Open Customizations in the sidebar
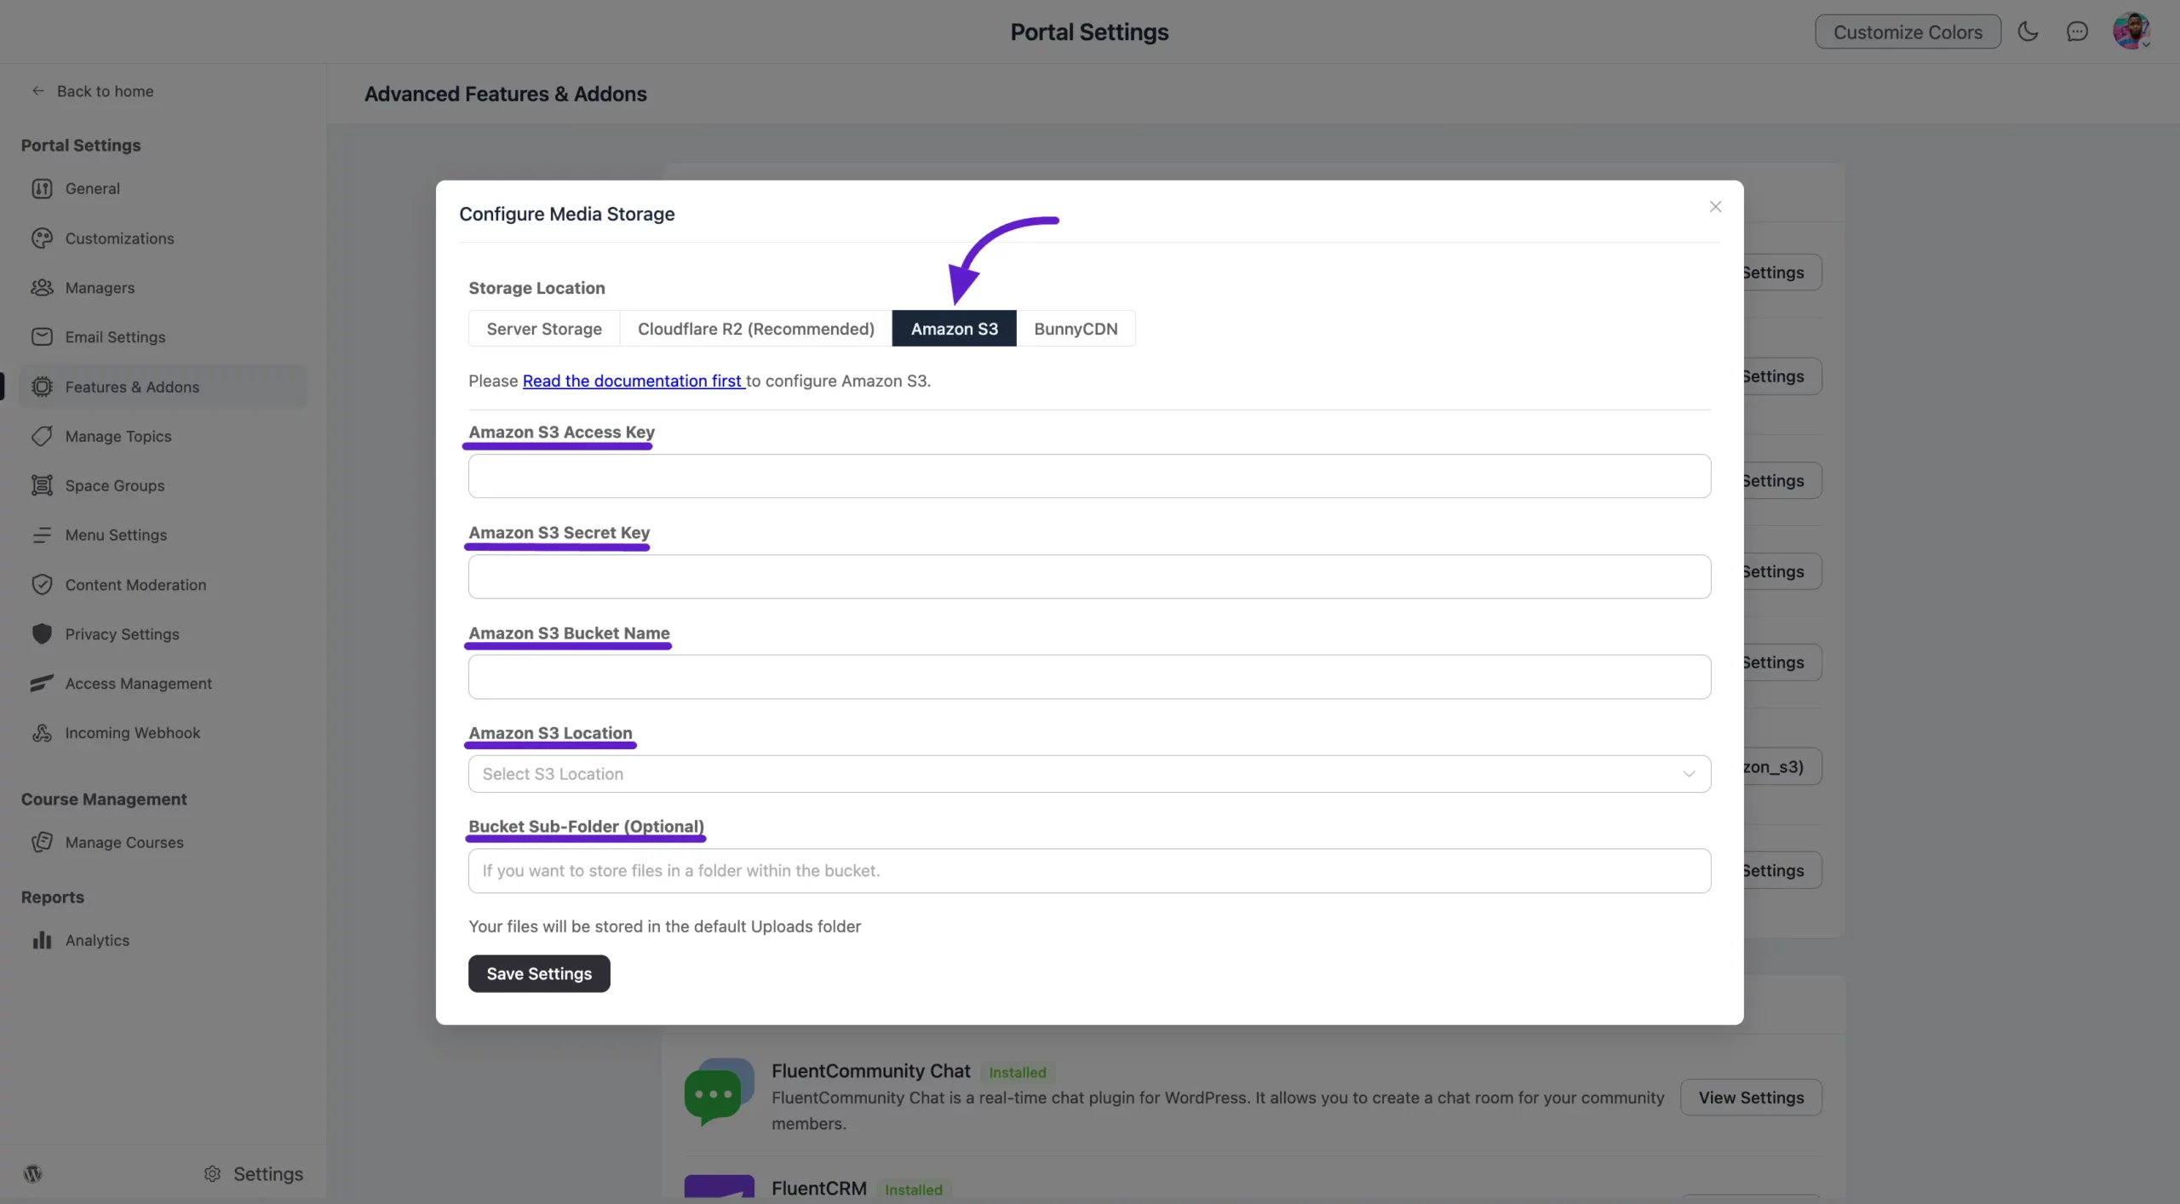2180x1204 pixels. coord(163,238)
